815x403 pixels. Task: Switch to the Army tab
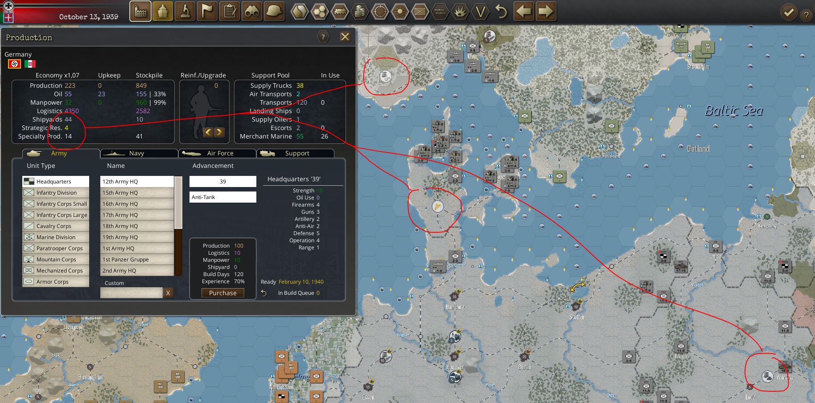[x=61, y=153]
